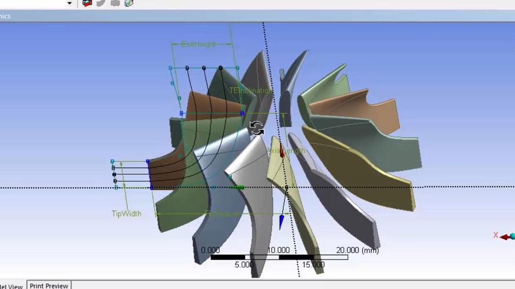
Task: Click the green checkmark toolbar icon
Action: tap(129, 3)
